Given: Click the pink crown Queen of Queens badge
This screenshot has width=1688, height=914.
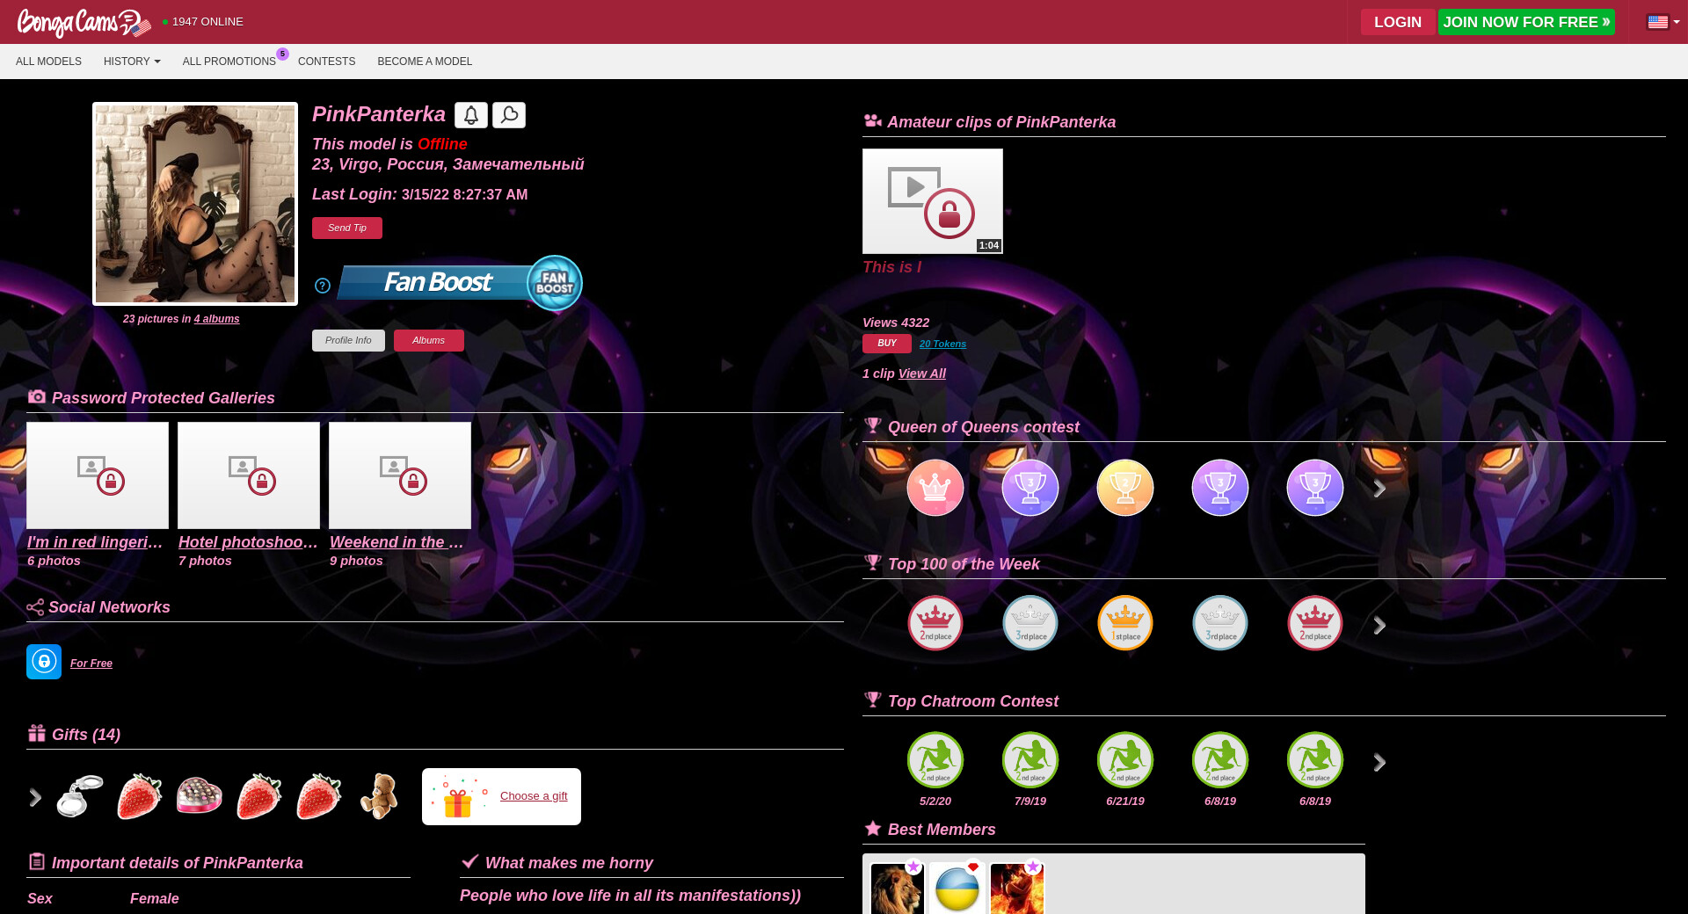Looking at the screenshot, I should (935, 488).
